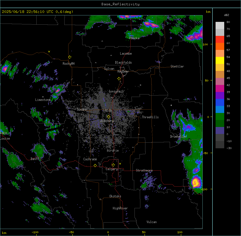
Task: Click the dBZ legend heading
Action: (226, 15)
